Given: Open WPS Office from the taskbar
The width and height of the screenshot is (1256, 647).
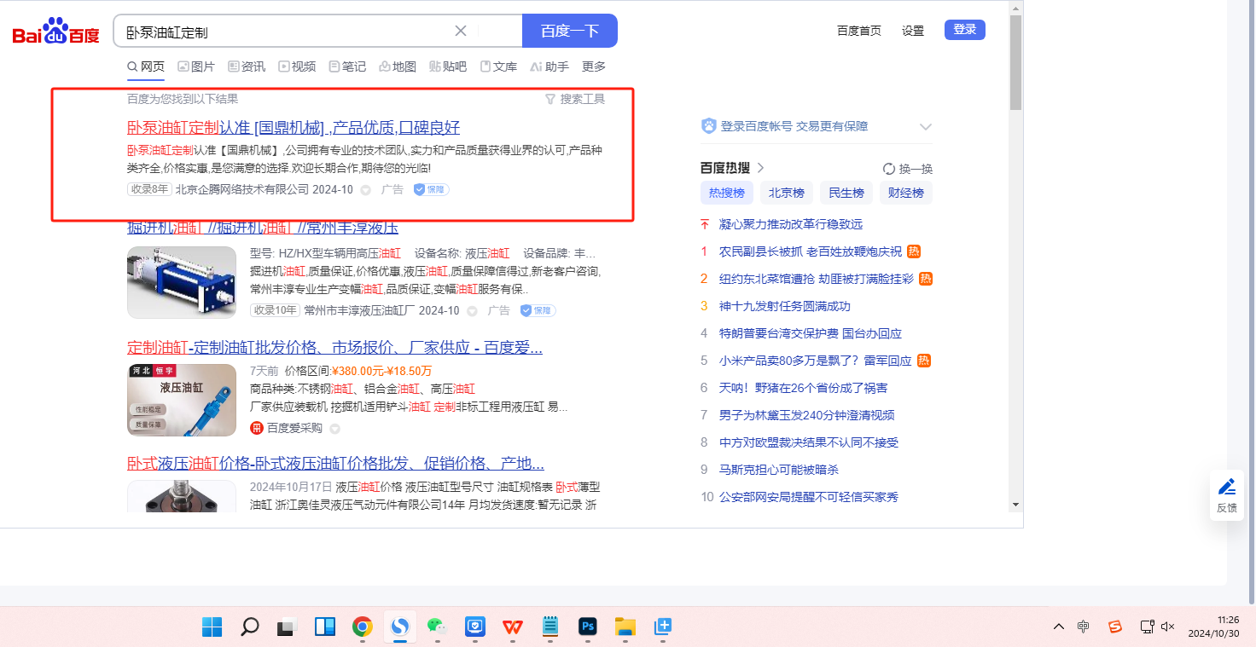Looking at the screenshot, I should [513, 627].
